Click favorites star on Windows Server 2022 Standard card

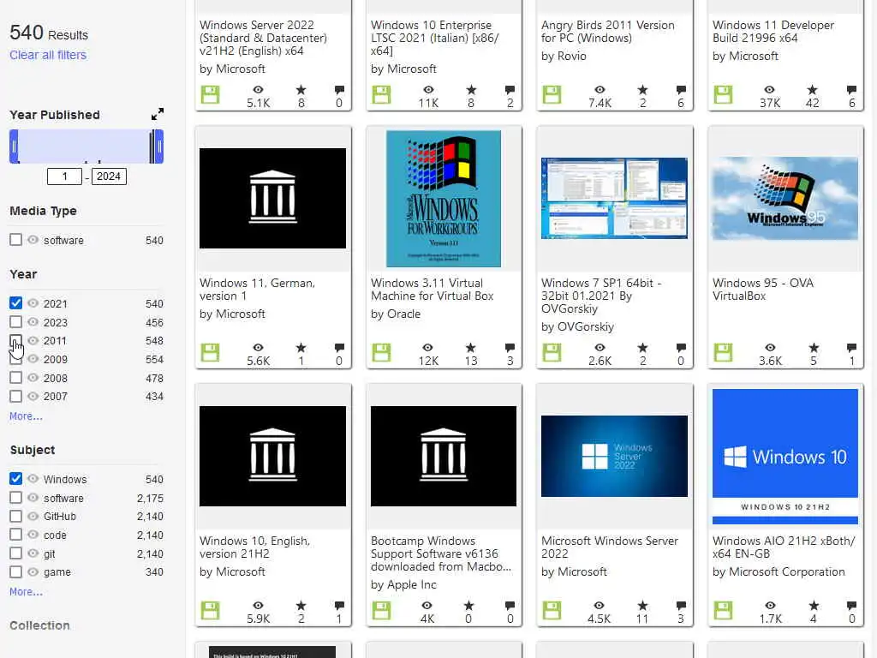pos(301,89)
